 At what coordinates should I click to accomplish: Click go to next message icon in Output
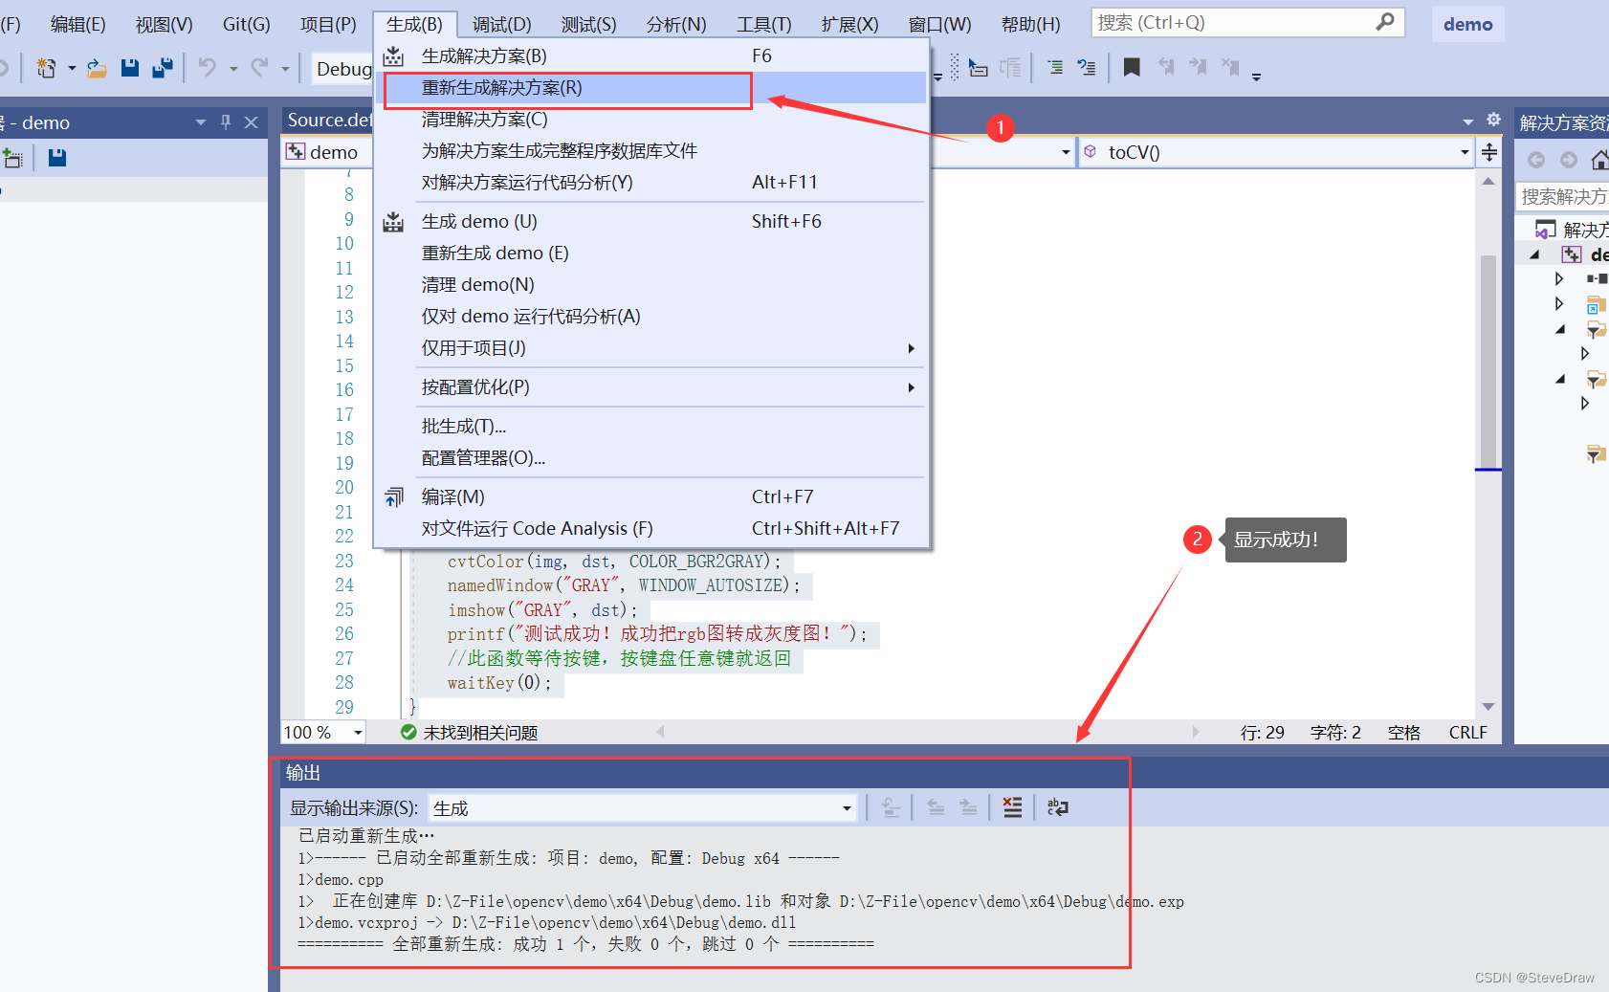click(x=968, y=807)
